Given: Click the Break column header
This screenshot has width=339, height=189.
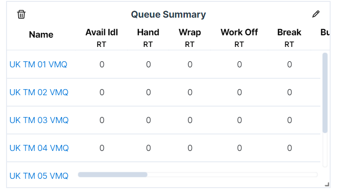Looking at the screenshot, I should coord(289,33).
